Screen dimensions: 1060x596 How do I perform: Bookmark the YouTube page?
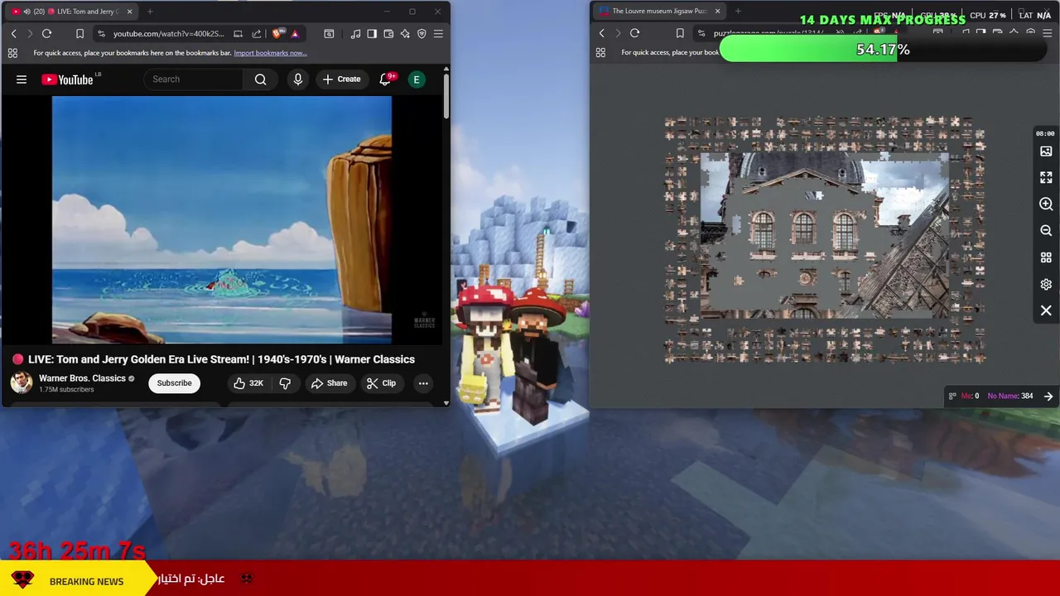pyautogui.click(x=79, y=33)
